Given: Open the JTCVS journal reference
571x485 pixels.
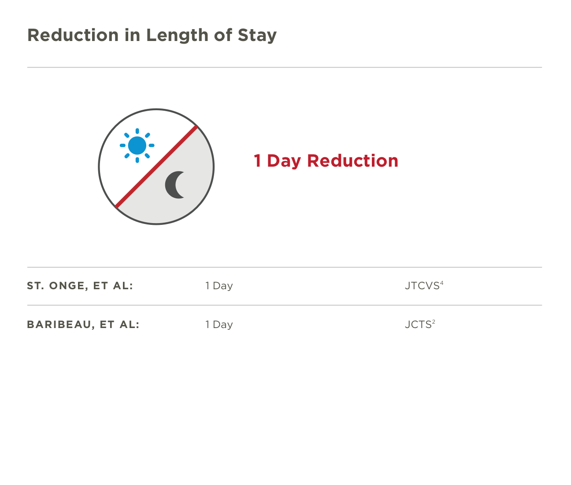Looking at the screenshot, I should coord(422,286).
